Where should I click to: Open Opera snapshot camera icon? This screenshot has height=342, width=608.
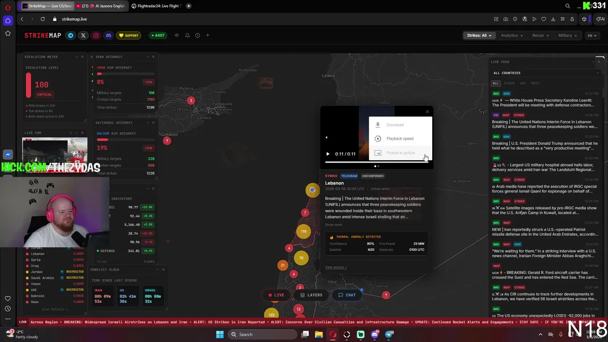(x=505, y=19)
